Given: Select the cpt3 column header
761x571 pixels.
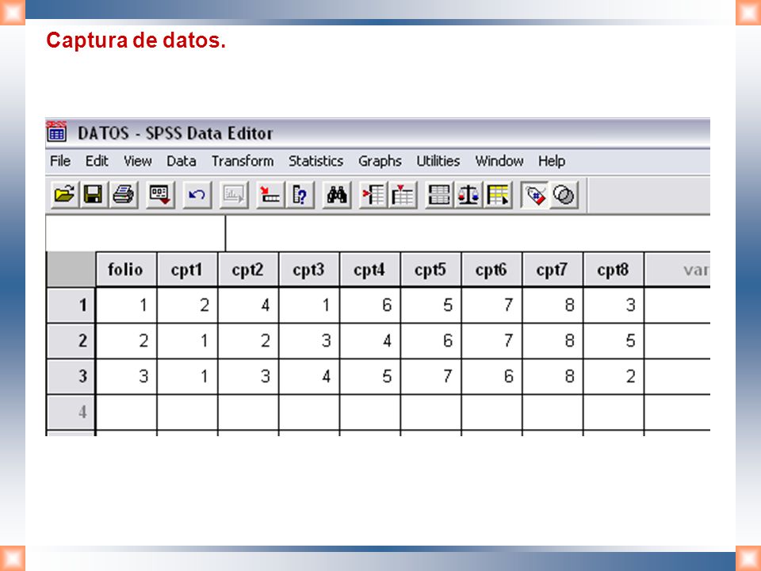Looking at the screenshot, I should [x=309, y=270].
